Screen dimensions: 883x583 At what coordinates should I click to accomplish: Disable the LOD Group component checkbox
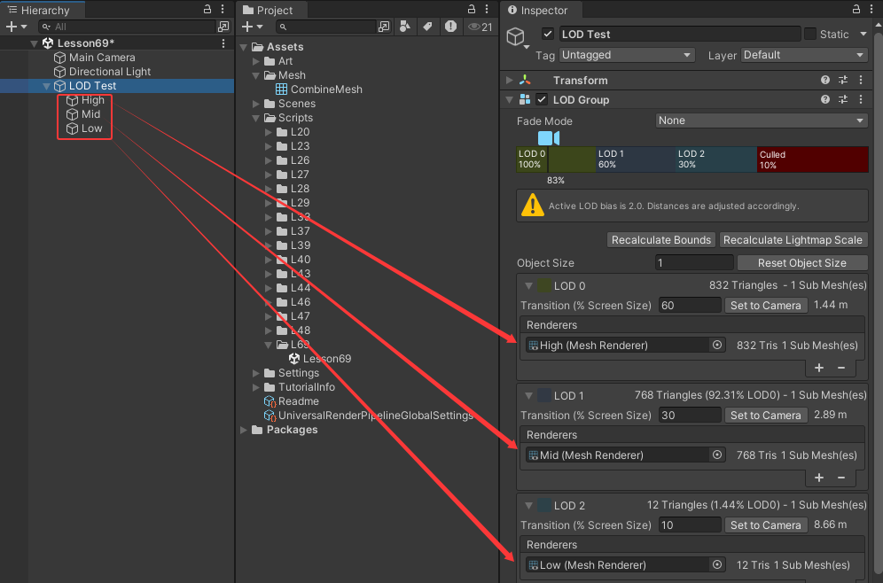(542, 100)
